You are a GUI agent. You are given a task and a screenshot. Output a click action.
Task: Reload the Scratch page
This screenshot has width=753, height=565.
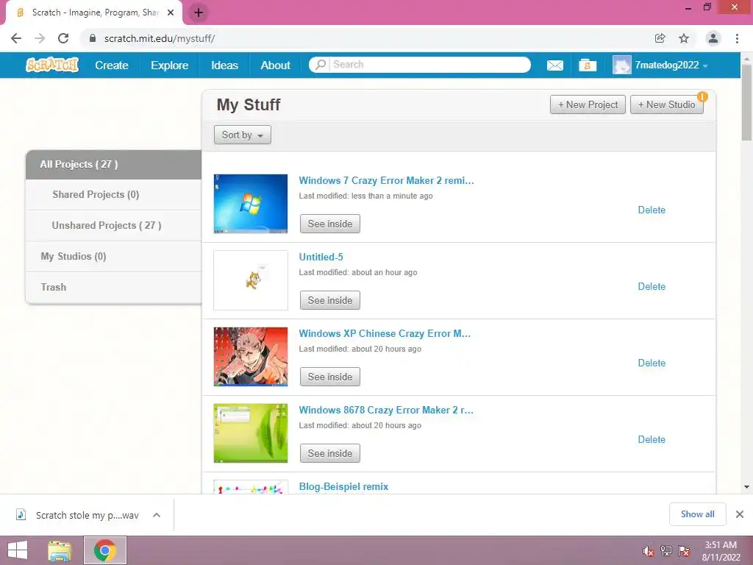63,38
